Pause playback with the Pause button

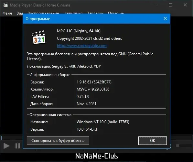coord(17,146)
